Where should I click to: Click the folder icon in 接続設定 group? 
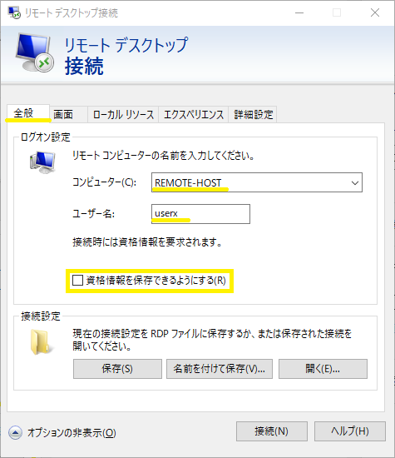pyautogui.click(x=41, y=341)
